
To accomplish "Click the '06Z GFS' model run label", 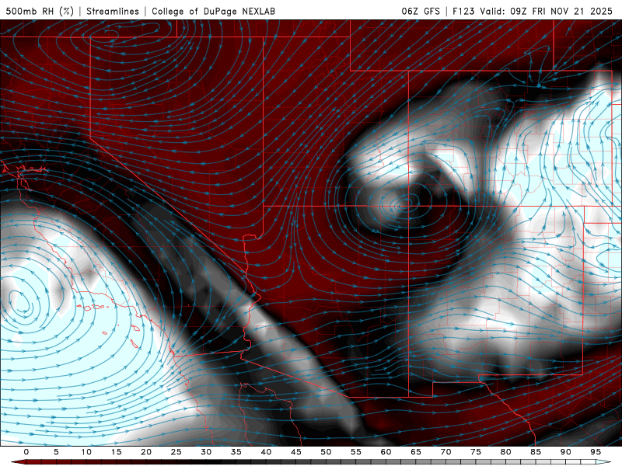I will coord(421,11).
